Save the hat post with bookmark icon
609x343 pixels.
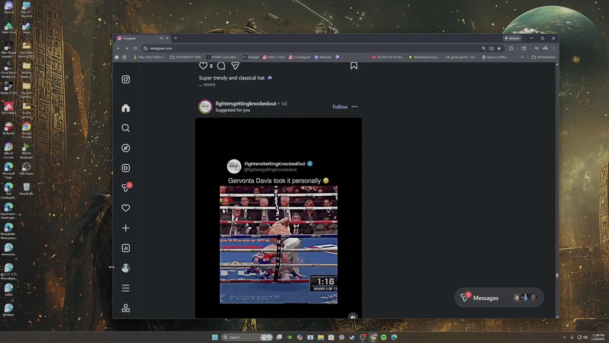[x=354, y=66]
